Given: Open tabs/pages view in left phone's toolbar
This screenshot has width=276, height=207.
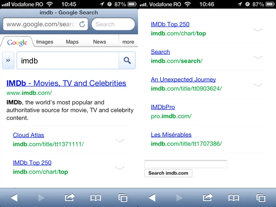Looking at the screenshot, I should pyautogui.click(x=123, y=198).
